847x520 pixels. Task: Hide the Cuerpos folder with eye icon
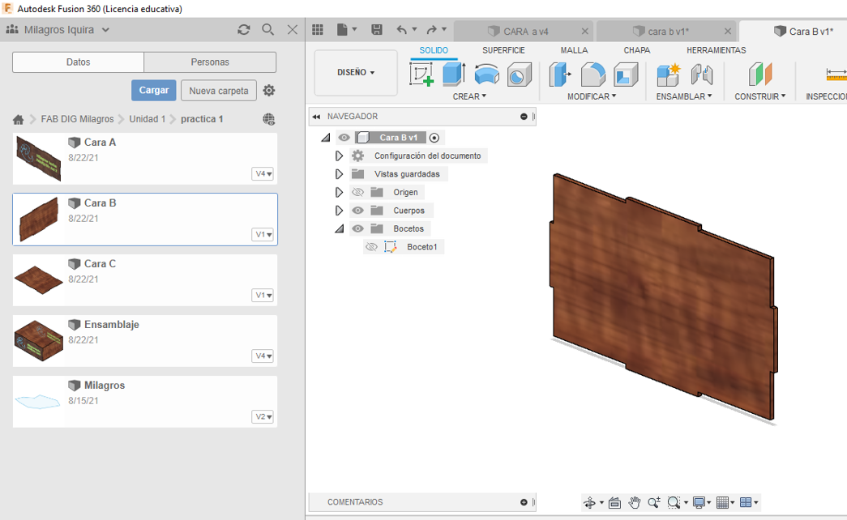357,211
